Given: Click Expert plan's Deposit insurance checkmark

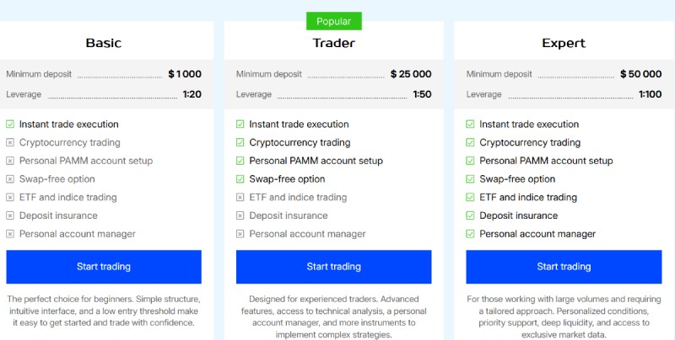Looking at the screenshot, I should [x=471, y=215].
